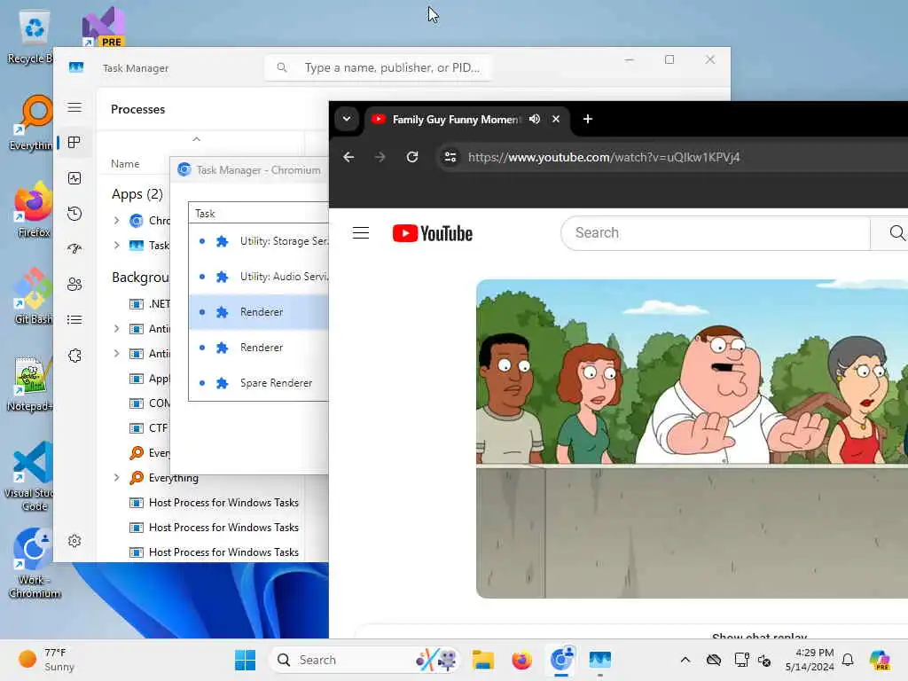Select Utility: Storage Service task row
The width and height of the screenshot is (908, 681).
(259, 241)
